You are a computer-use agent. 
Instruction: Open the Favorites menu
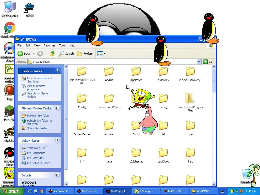click(x=50, y=45)
